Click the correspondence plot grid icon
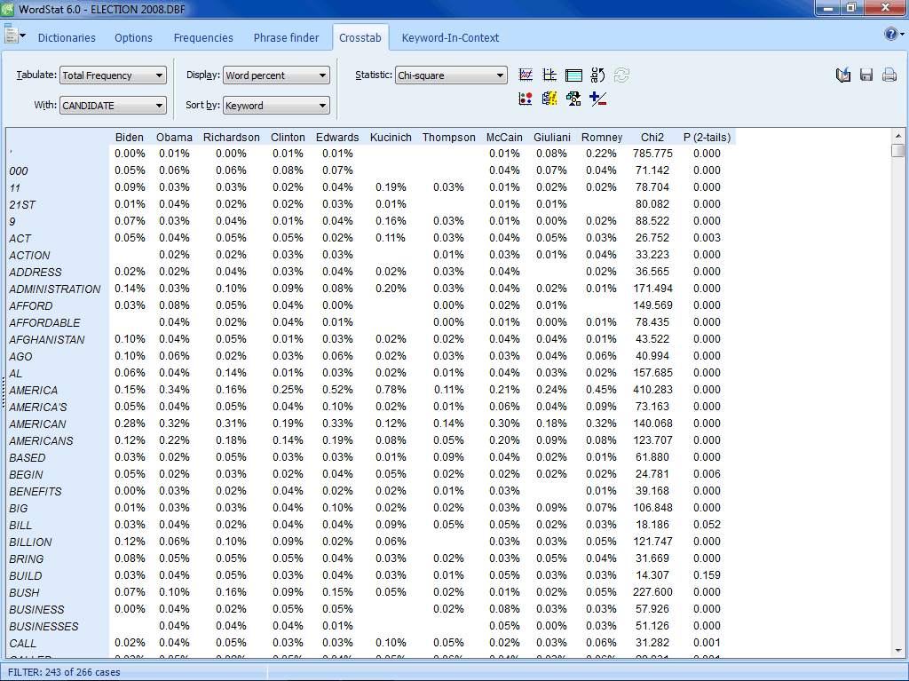Viewport: 909px width, 681px height. coord(549,75)
